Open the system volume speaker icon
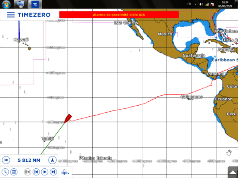Image resolution: width=238 pixels, height=178 pixels. tap(201, 4)
